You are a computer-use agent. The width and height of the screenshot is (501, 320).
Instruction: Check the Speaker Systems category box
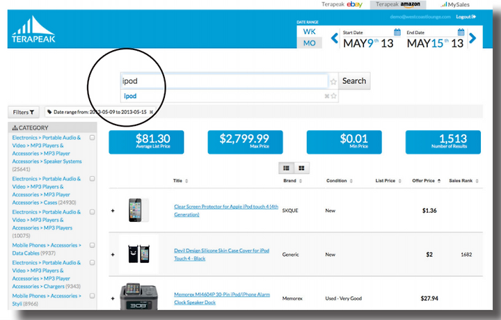click(92, 138)
